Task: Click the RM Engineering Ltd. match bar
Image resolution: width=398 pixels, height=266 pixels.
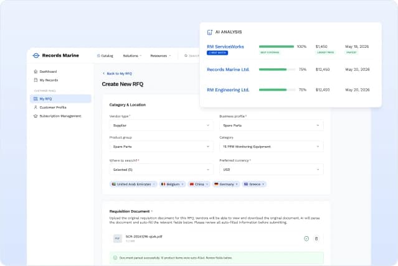Action: point(277,90)
